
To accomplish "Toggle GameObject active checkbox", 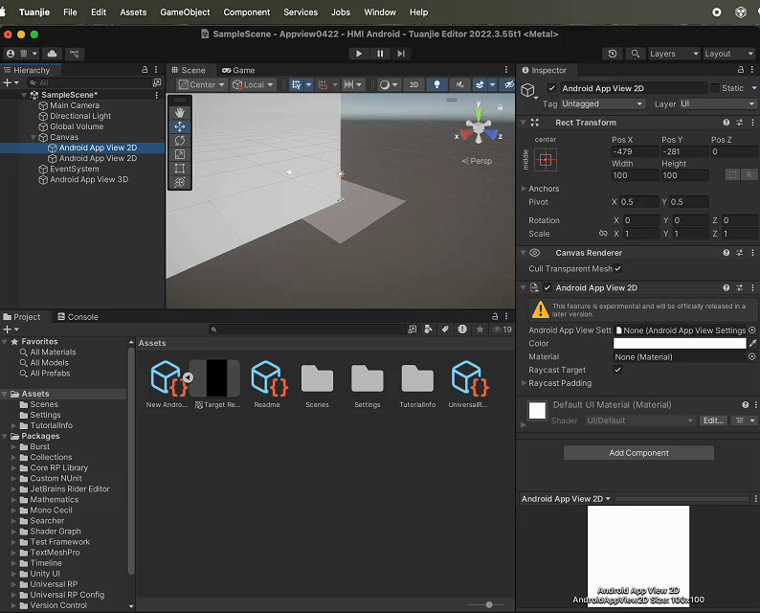I will [551, 88].
